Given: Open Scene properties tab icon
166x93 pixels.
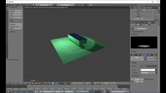Looking at the screenshot, I should [x=141, y=22].
